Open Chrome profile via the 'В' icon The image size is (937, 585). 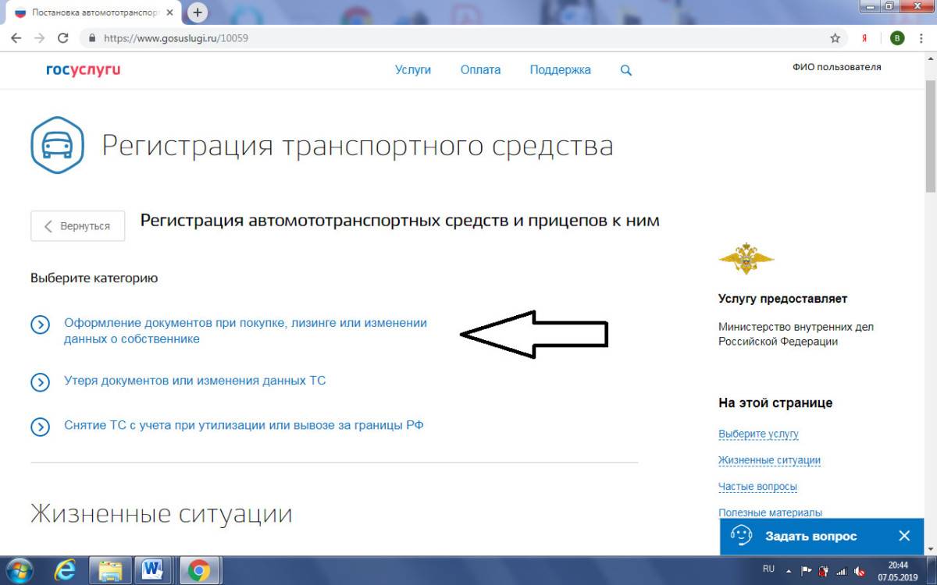(x=896, y=37)
